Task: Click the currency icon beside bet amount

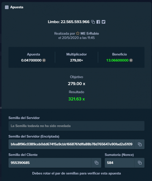Action: coord(44,60)
